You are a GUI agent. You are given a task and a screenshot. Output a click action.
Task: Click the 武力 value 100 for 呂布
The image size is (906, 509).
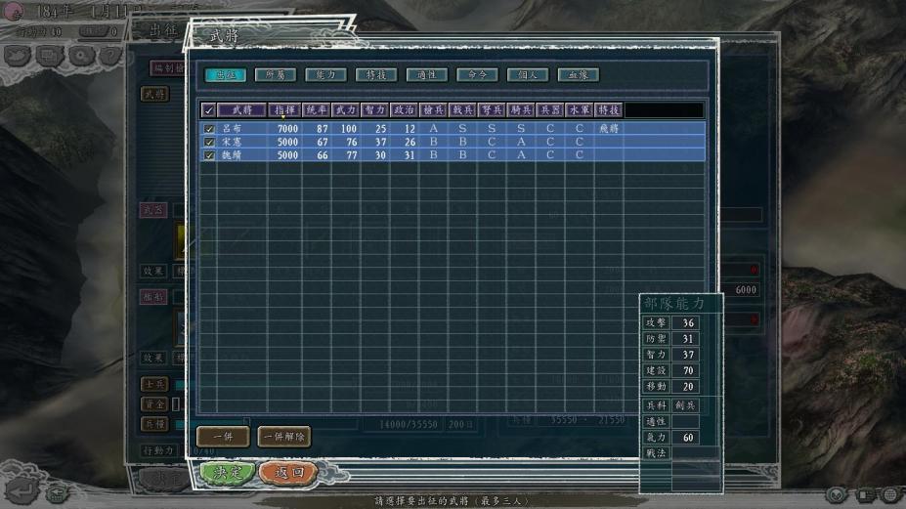tap(348, 129)
